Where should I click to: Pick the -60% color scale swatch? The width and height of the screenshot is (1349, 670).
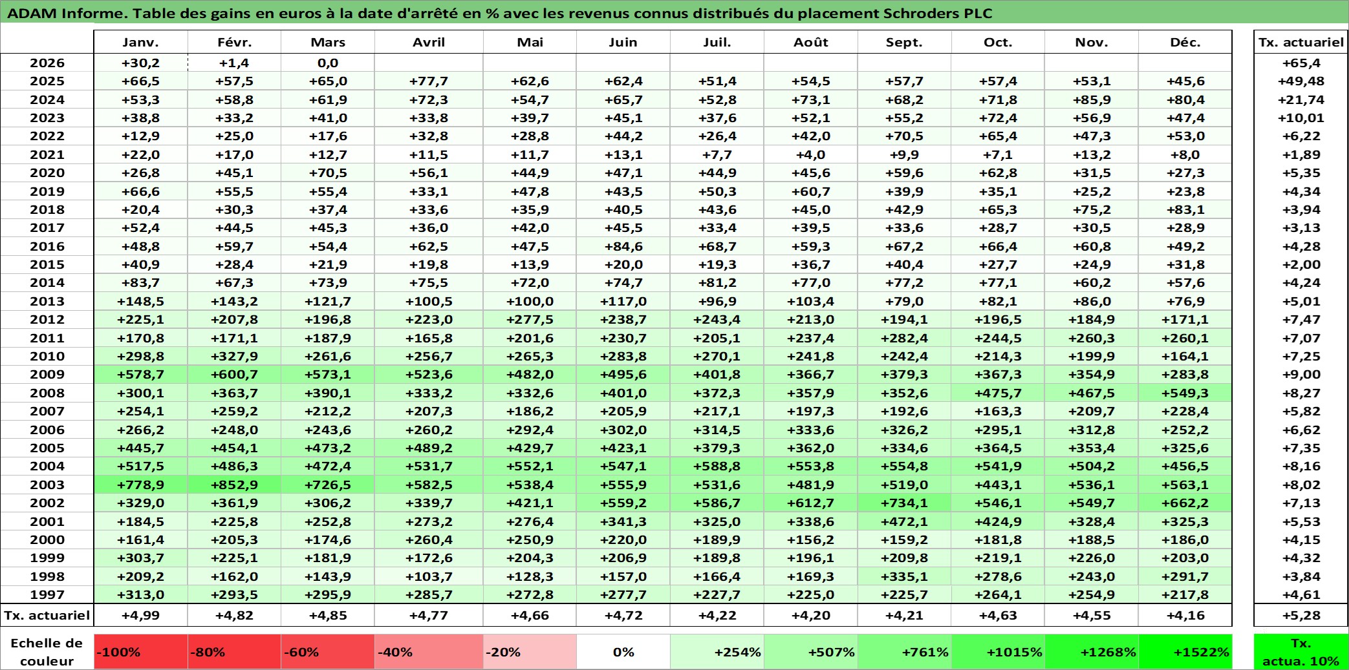tap(328, 651)
